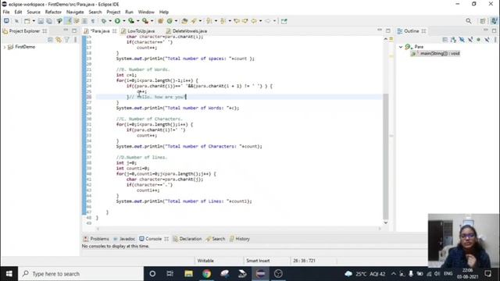Screen dimensions: 500x281
Task: Toggle Sort in Outline view
Action: [453, 40]
